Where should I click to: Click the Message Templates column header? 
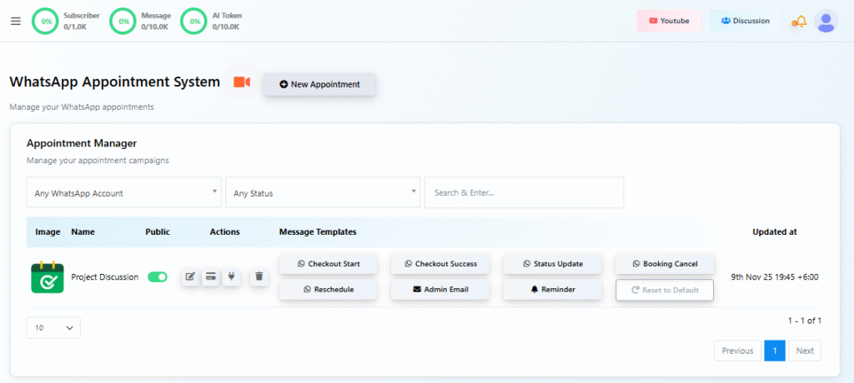(318, 231)
